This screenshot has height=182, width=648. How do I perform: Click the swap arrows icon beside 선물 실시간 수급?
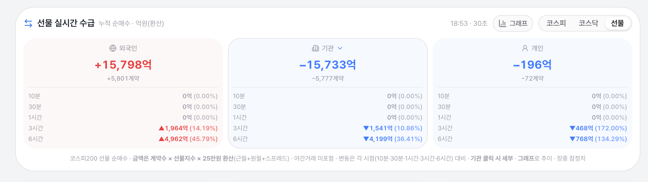tap(28, 23)
